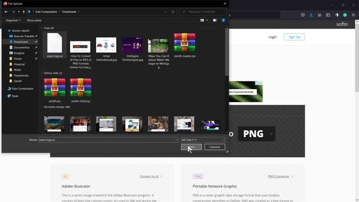Open the Firefox hamburger menu
Image resolution: width=359 pixels, height=202 pixels.
(353, 15)
